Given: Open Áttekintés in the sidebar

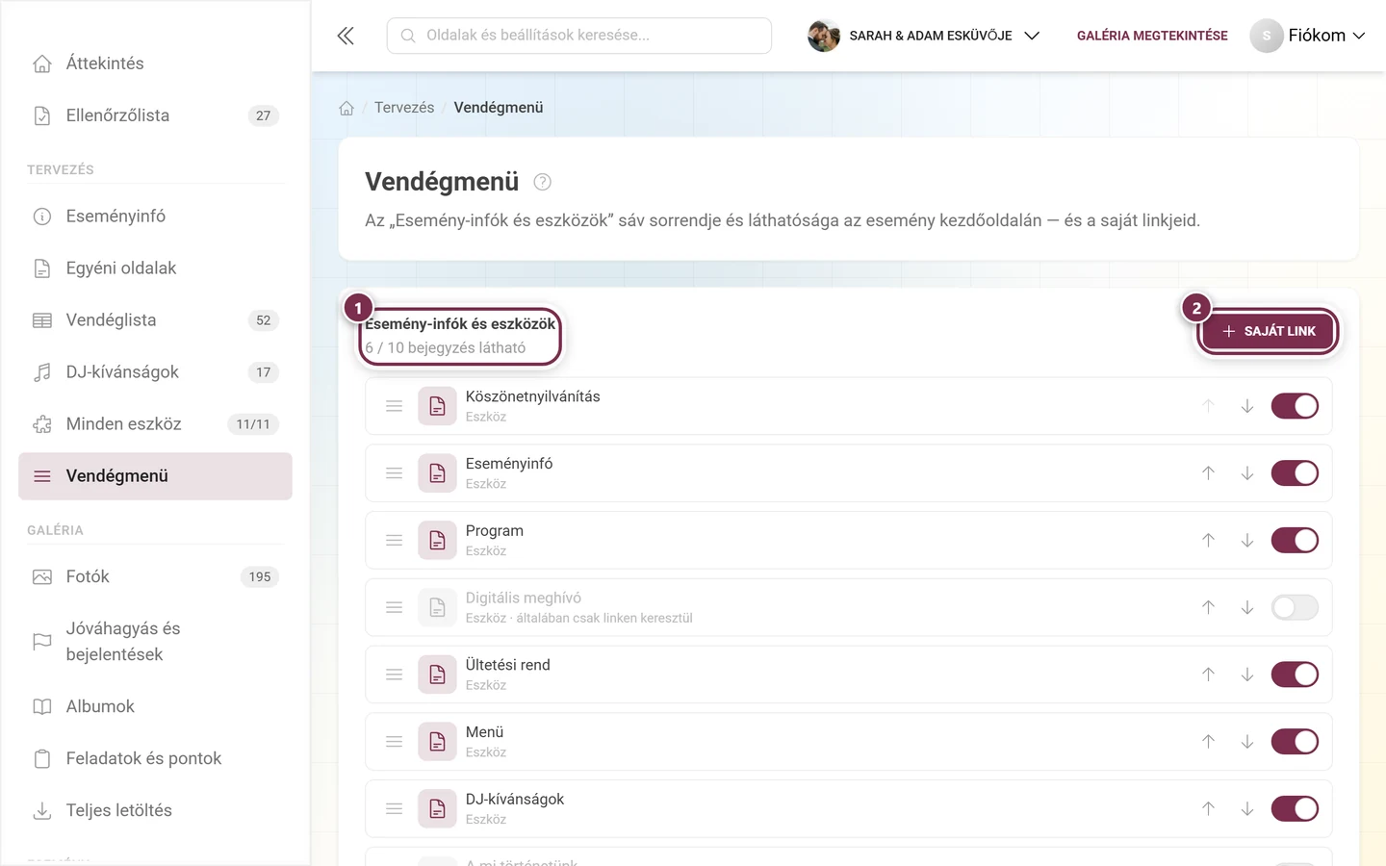Looking at the screenshot, I should pyautogui.click(x=155, y=64).
